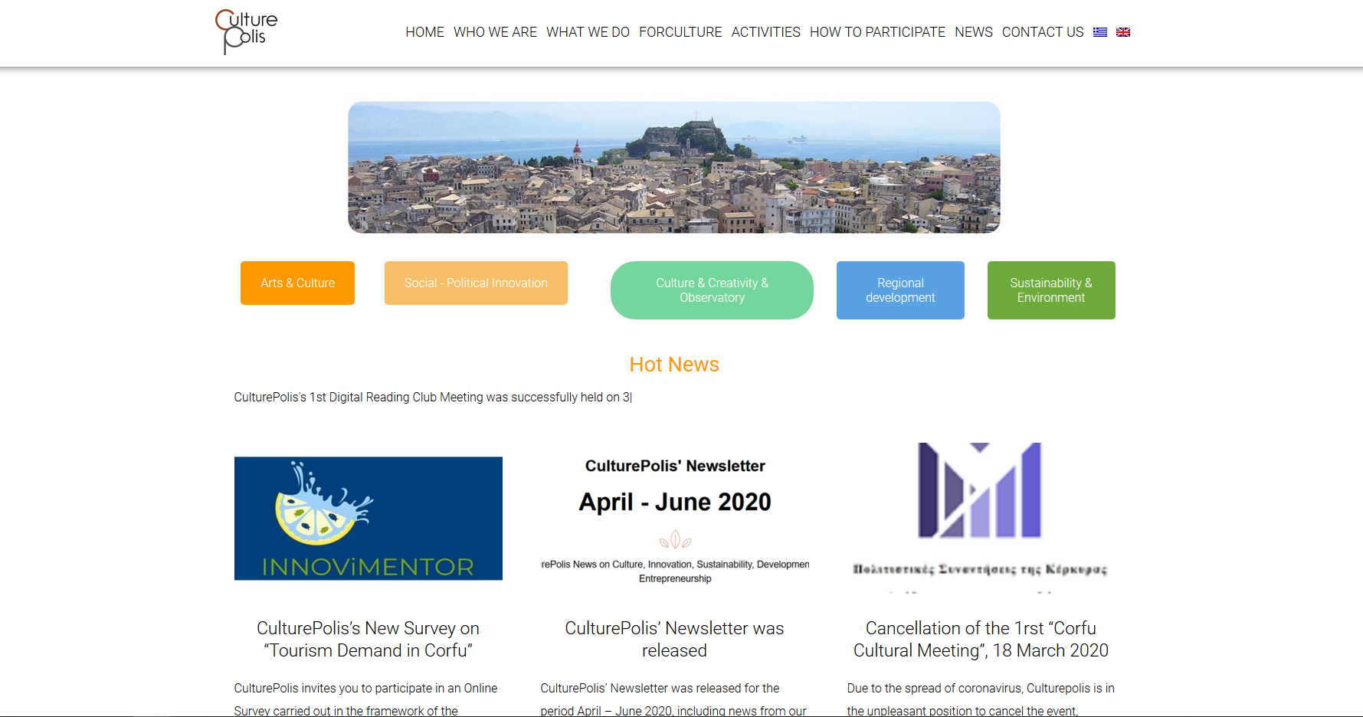Choose the Regional development button
This screenshot has width=1363, height=717.
pyautogui.click(x=900, y=290)
